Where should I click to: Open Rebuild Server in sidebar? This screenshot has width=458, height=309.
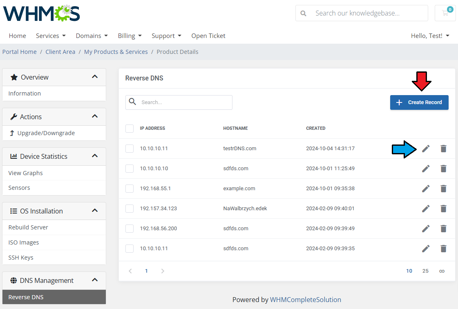[28, 227]
